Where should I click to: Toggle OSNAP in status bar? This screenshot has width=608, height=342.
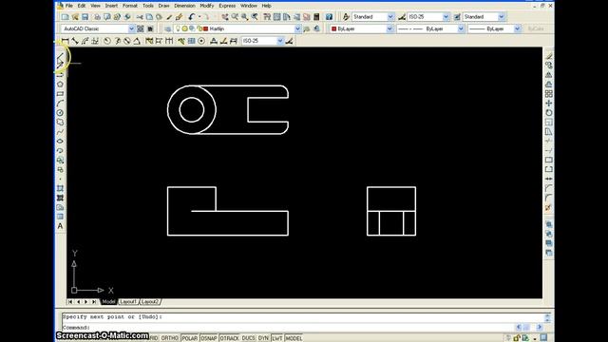pos(209,338)
